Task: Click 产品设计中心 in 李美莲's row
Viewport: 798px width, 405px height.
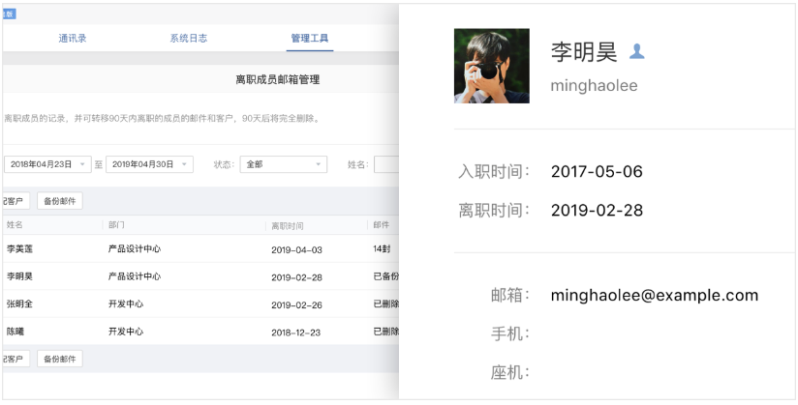Action: coord(135,249)
